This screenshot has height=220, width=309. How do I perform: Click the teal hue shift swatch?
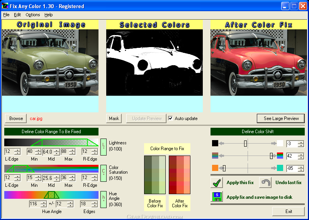[280, 168]
